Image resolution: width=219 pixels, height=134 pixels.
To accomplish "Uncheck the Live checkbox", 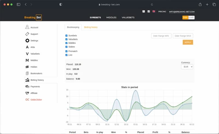I will 67,55.
